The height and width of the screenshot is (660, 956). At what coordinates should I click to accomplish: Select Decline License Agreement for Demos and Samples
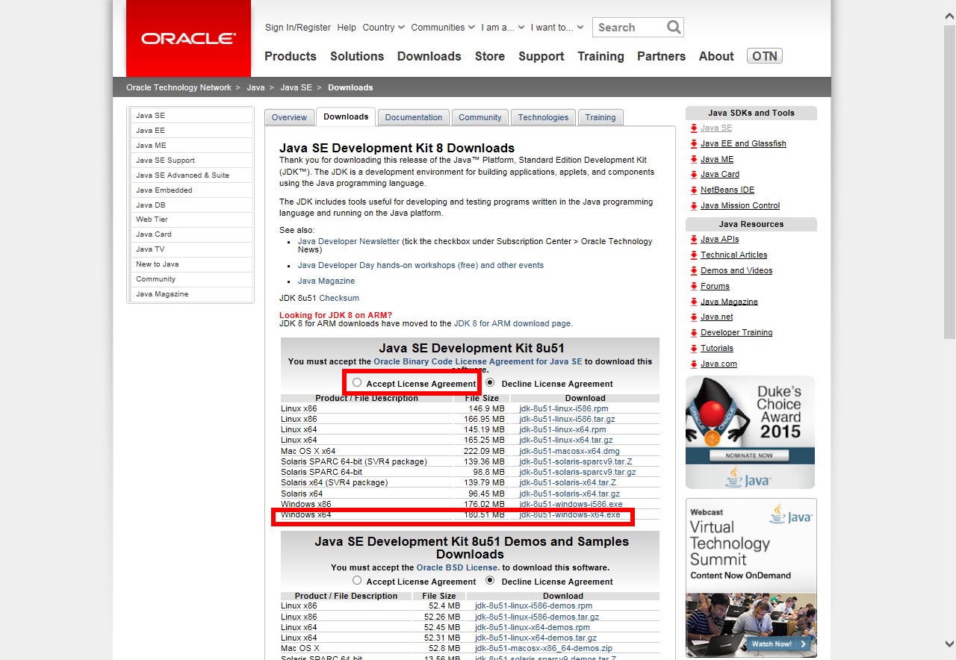[x=490, y=580]
